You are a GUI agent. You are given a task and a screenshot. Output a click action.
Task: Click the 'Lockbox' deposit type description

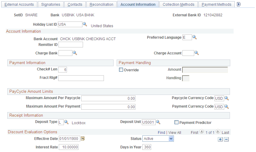[x=79, y=123]
